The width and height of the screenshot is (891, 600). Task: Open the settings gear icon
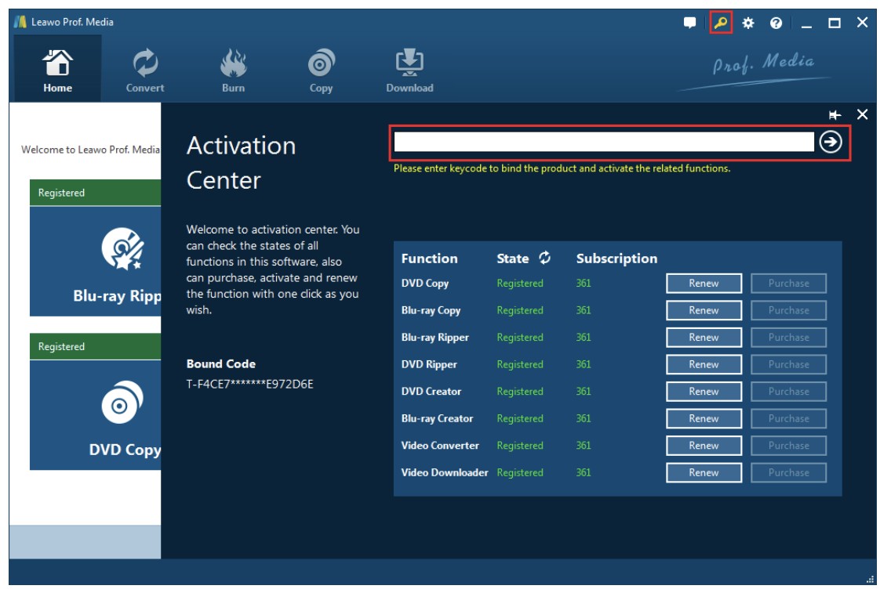748,23
